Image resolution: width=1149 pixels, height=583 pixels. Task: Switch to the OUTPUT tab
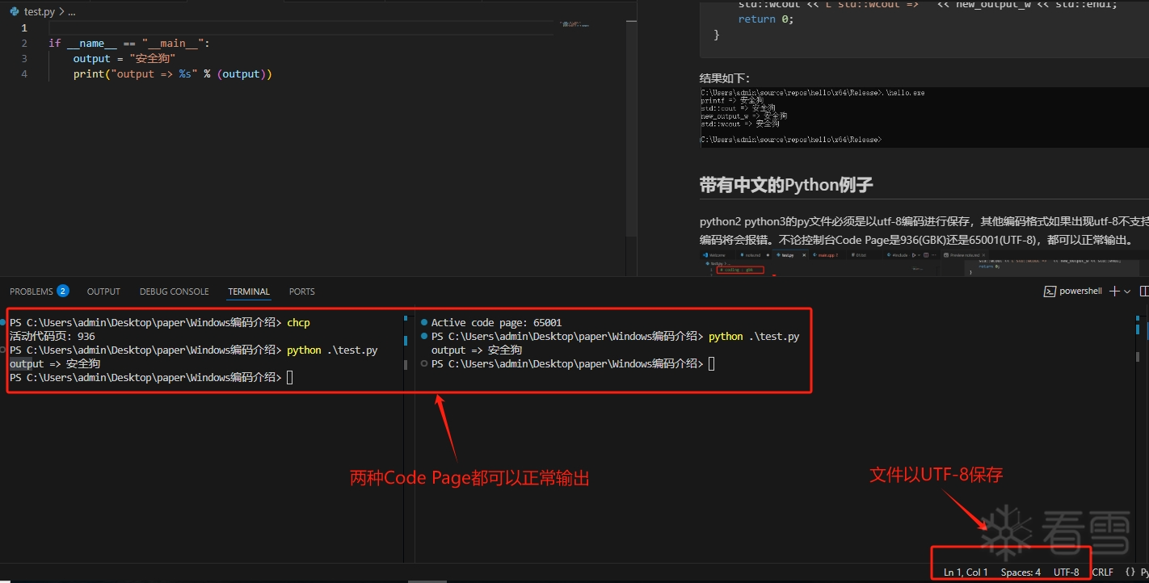point(103,291)
